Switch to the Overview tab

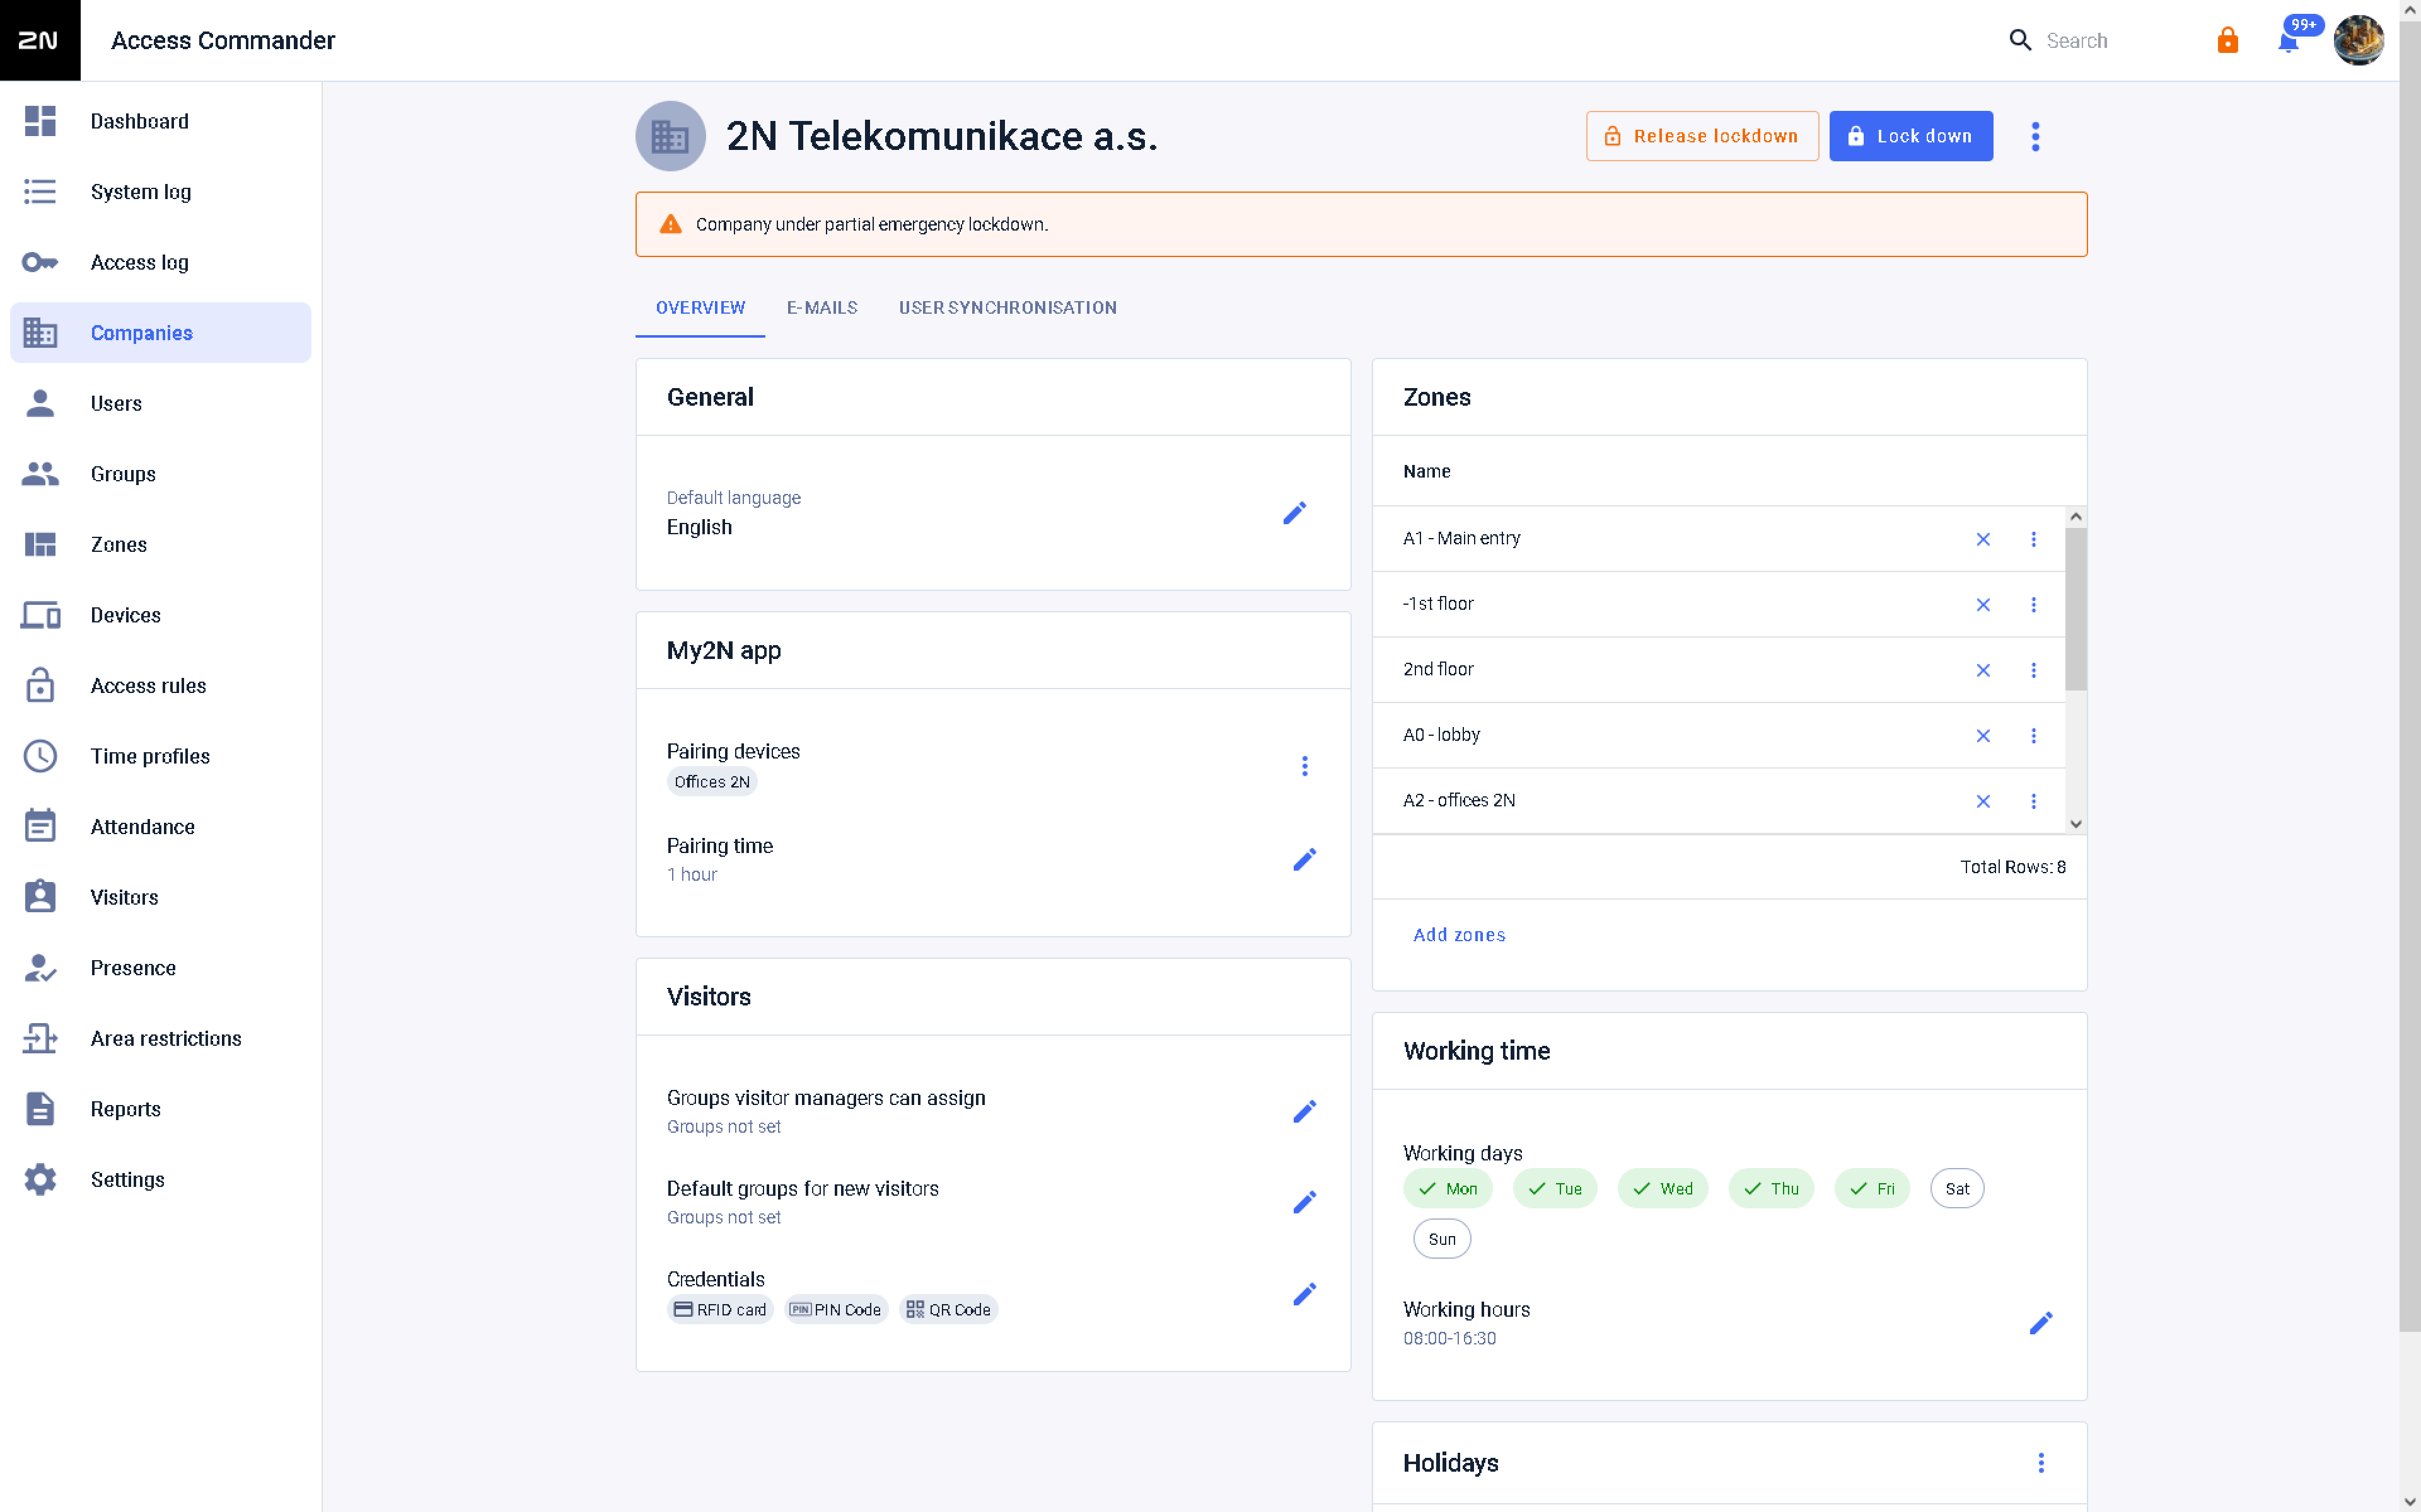(x=700, y=308)
